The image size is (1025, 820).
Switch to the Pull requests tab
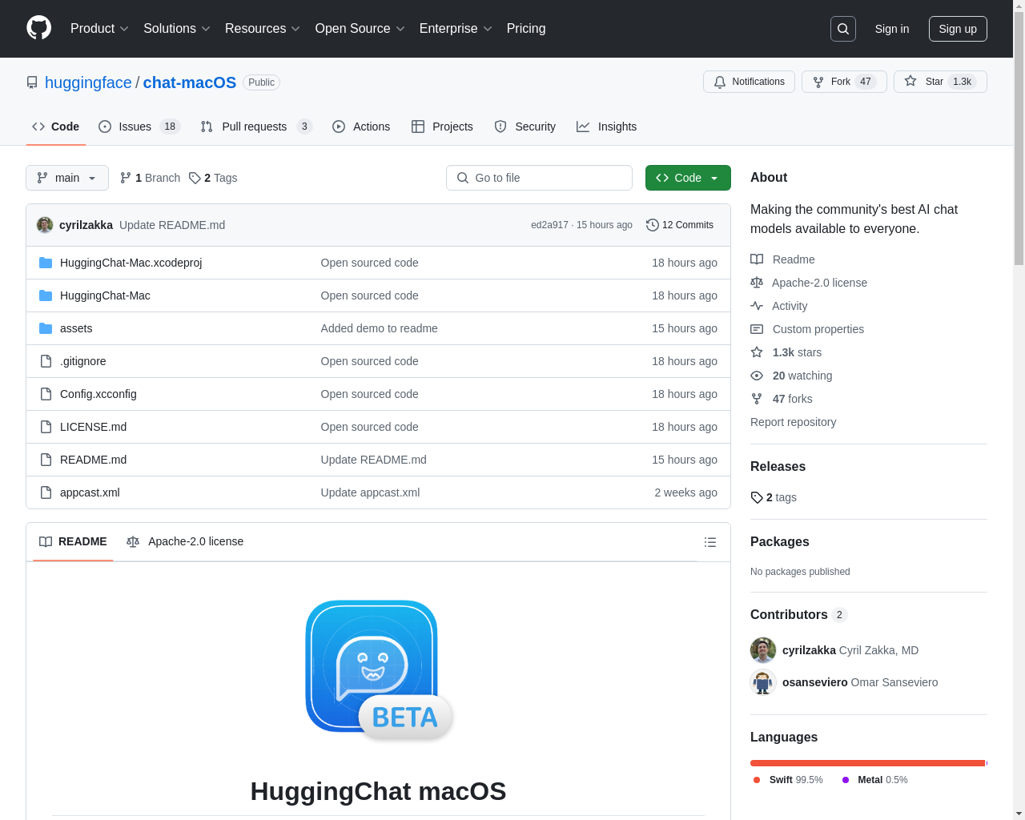[x=256, y=127]
